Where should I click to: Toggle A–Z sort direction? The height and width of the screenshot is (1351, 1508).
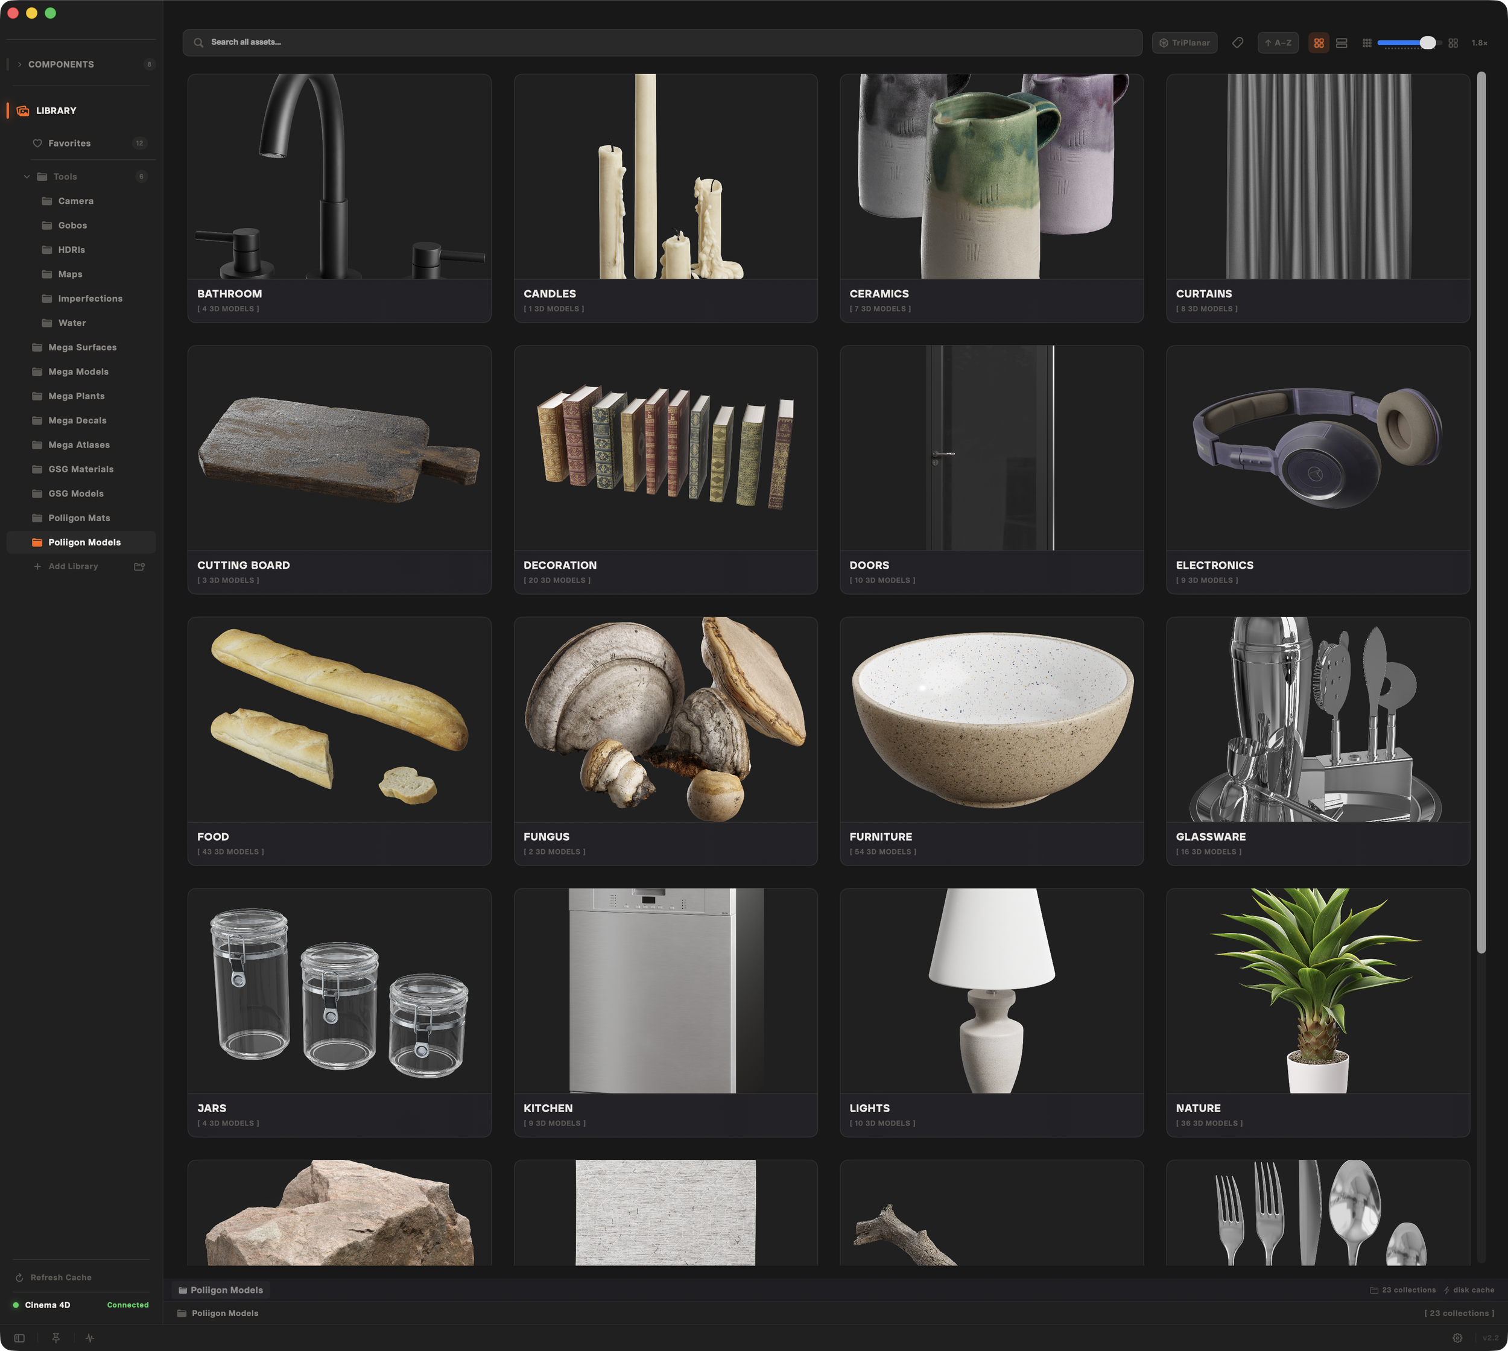1277,42
